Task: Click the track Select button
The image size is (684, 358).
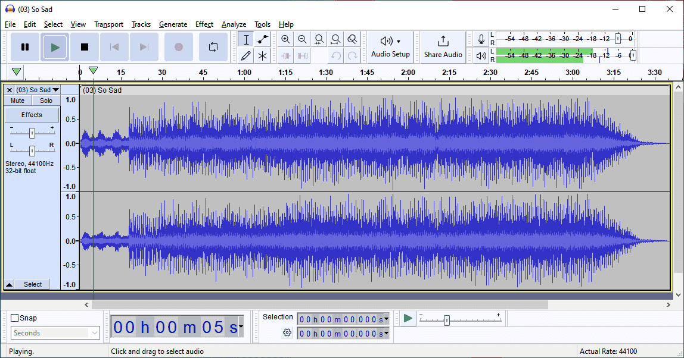Action: click(33, 284)
